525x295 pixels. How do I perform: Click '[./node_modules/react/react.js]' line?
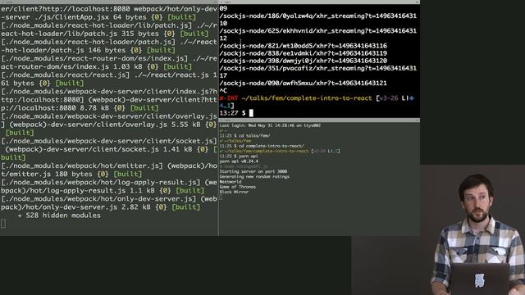tap(109, 75)
